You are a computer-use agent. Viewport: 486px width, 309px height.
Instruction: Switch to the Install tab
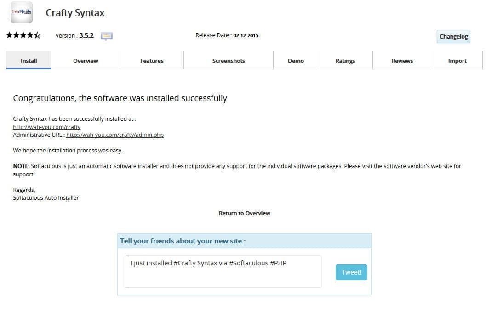coord(29,61)
